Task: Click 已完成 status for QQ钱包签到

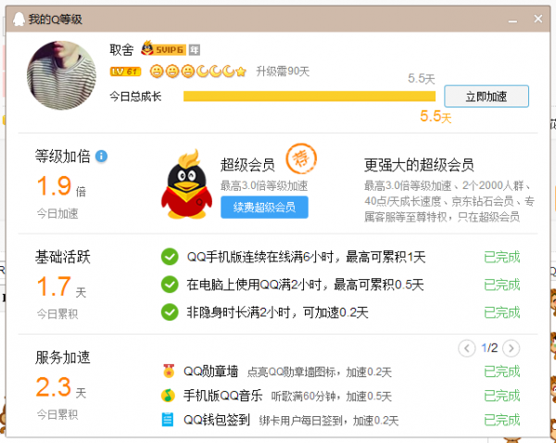Action: coord(501,420)
